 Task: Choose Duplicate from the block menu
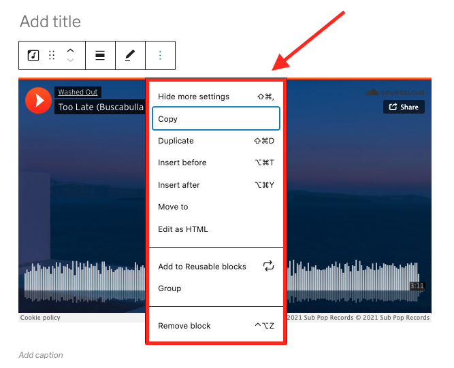tap(216, 141)
